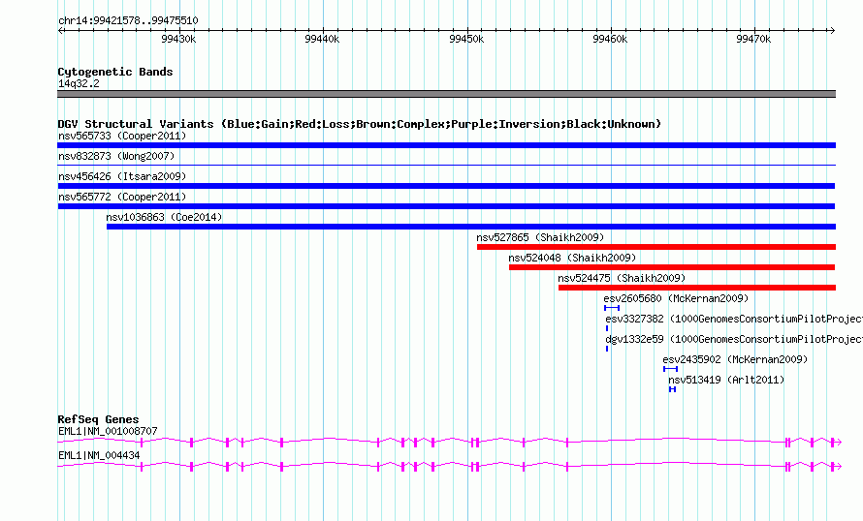This screenshot has width=863, height=521.
Task: Select the red nsv527865 (Shaikh2009) loss bar
Action: click(656, 247)
